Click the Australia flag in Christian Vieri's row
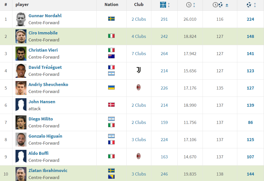The width and height of the screenshot is (264, 181). click(x=111, y=56)
